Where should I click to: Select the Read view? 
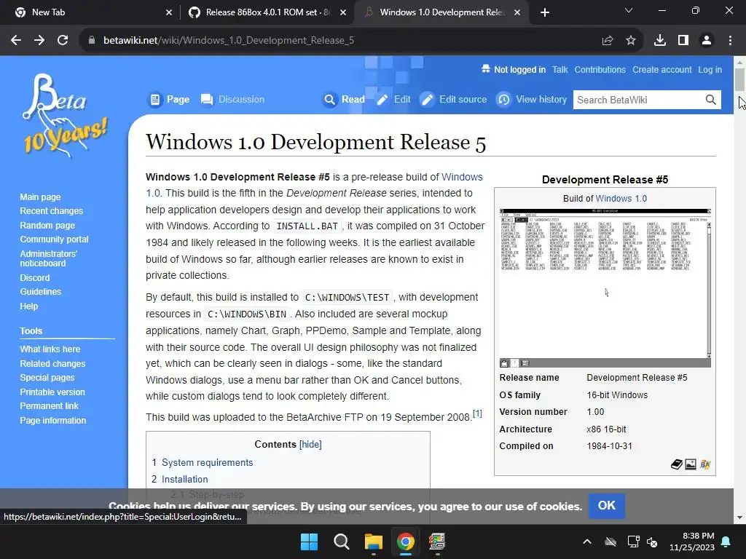click(344, 99)
